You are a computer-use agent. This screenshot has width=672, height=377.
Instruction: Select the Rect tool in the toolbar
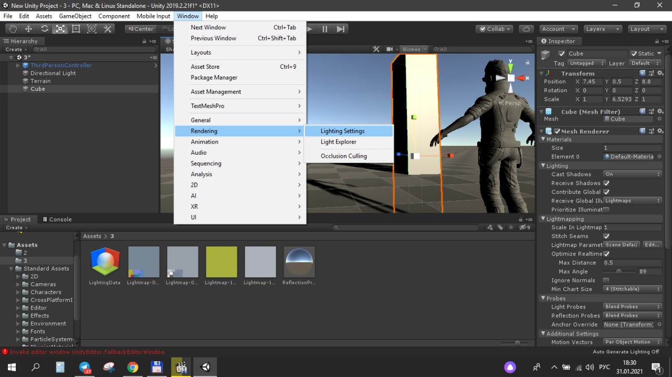76,29
